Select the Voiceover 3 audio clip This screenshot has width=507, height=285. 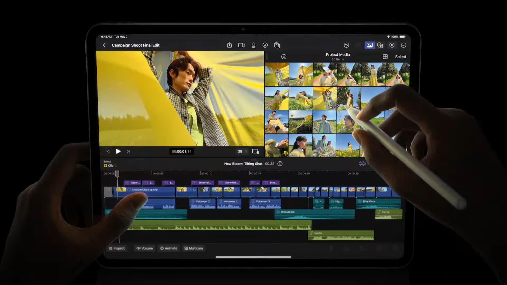pos(265,203)
